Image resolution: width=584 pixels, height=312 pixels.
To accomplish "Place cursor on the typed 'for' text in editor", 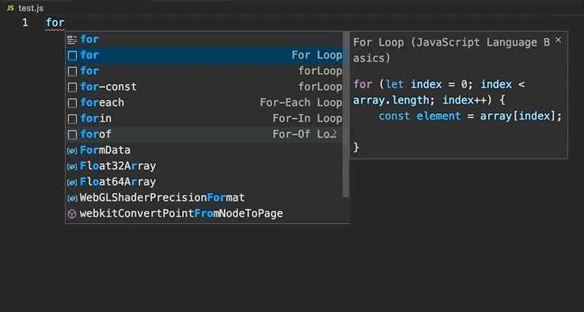I will coord(55,23).
